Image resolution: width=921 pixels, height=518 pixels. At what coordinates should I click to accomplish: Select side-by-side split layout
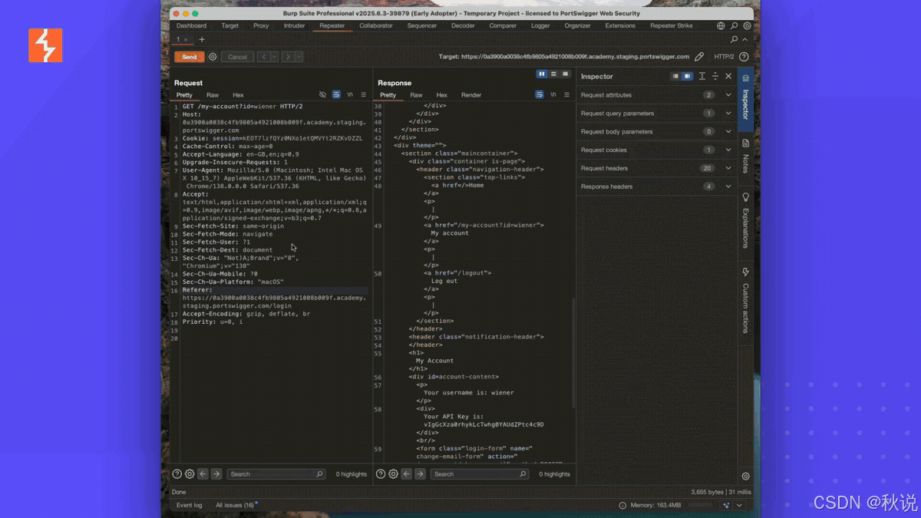542,74
